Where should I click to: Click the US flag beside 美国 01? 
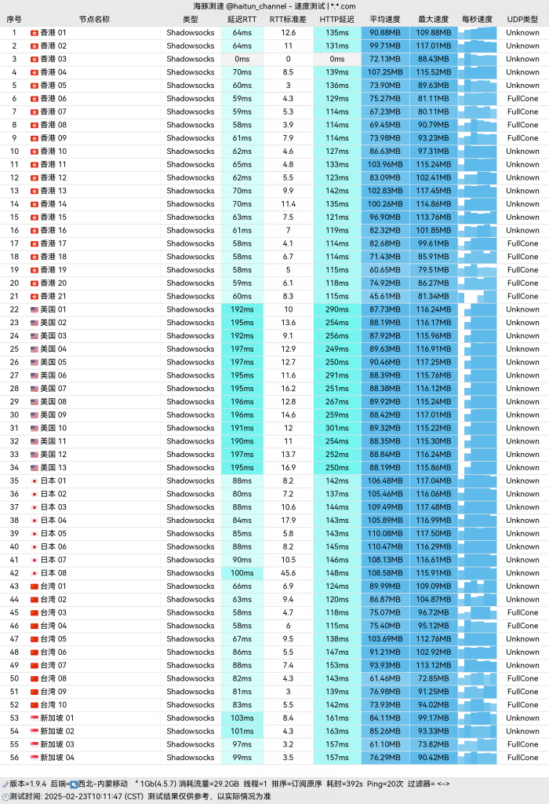coord(35,309)
